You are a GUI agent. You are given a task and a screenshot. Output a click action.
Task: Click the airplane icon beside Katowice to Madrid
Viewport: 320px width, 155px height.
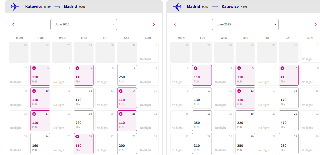(x=15, y=7)
